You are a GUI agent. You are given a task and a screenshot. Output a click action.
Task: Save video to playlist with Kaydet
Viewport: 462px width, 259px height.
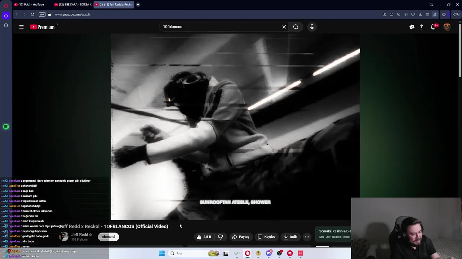[266, 237]
